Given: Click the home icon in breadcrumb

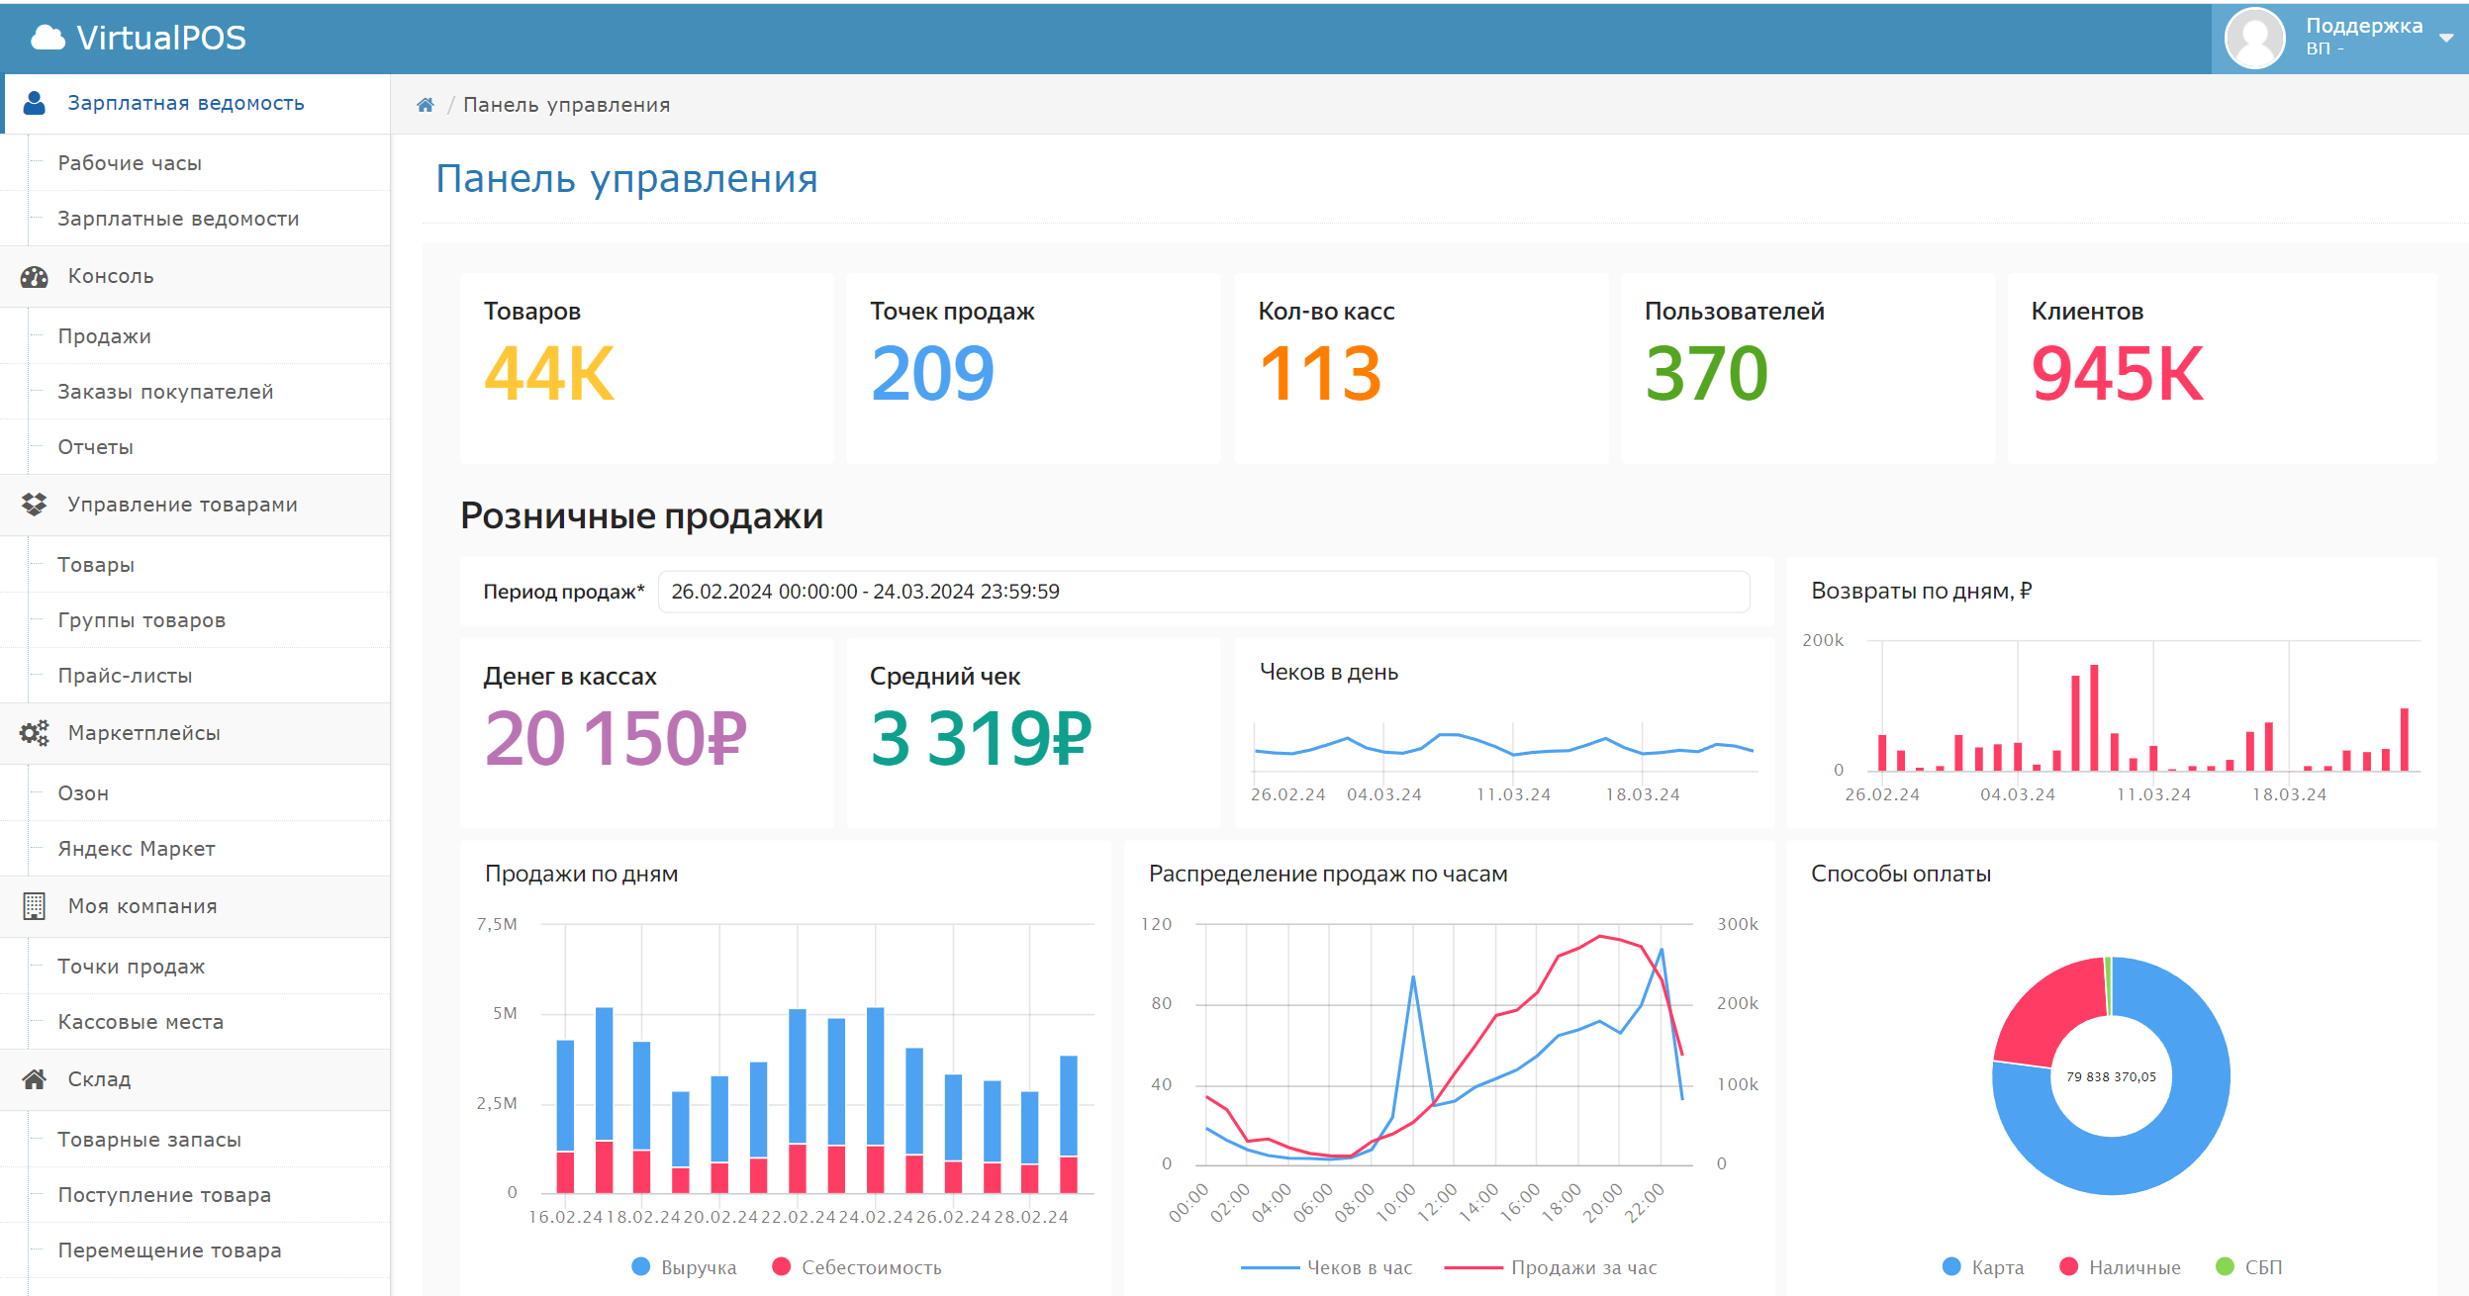Looking at the screenshot, I should [x=425, y=105].
